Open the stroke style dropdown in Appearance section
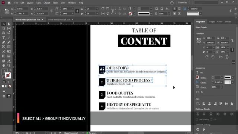The width and height of the screenshot is (238, 134). coord(232,77)
